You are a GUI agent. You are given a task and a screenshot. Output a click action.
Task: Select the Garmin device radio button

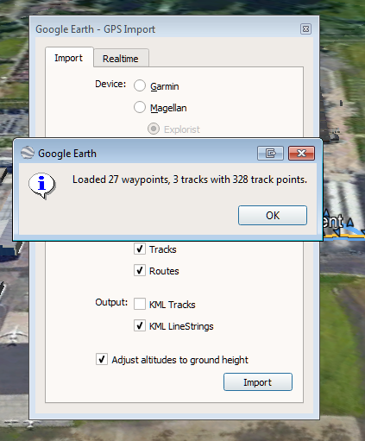(140, 85)
